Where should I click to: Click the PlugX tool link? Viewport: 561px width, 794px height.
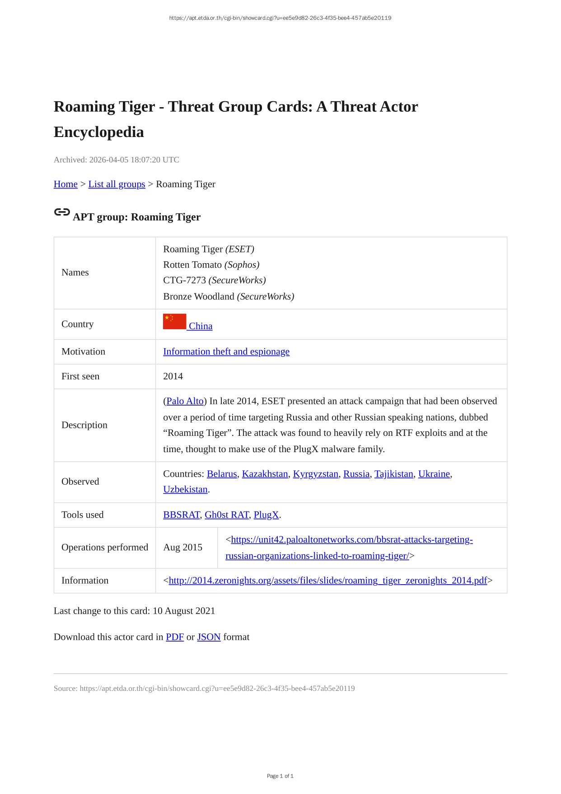266,515
